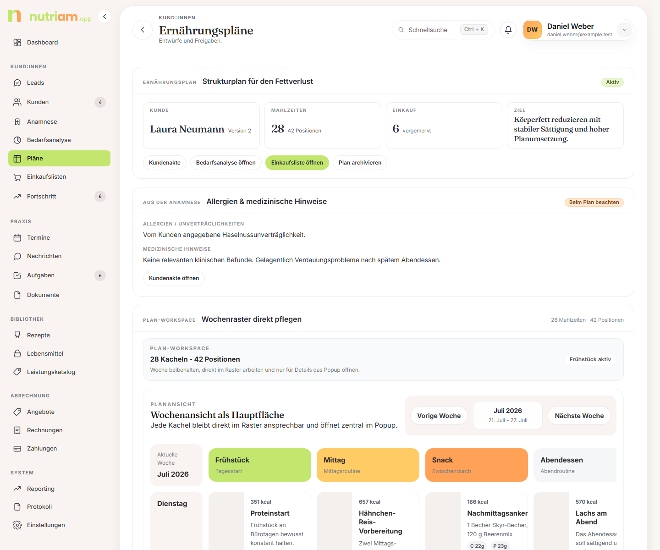Open the Nachmittagsanker snack tile
This screenshot has height=550, width=660.
point(477,521)
